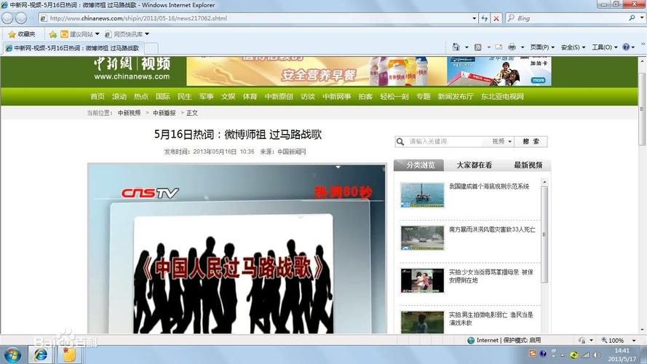Click the site search magnifier icon
Screen dimensions: 647x364
(400, 141)
